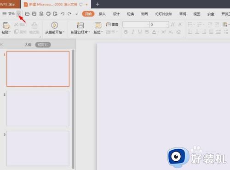
Task: Collapse the slide panel with « arrows
Action: coord(1,45)
